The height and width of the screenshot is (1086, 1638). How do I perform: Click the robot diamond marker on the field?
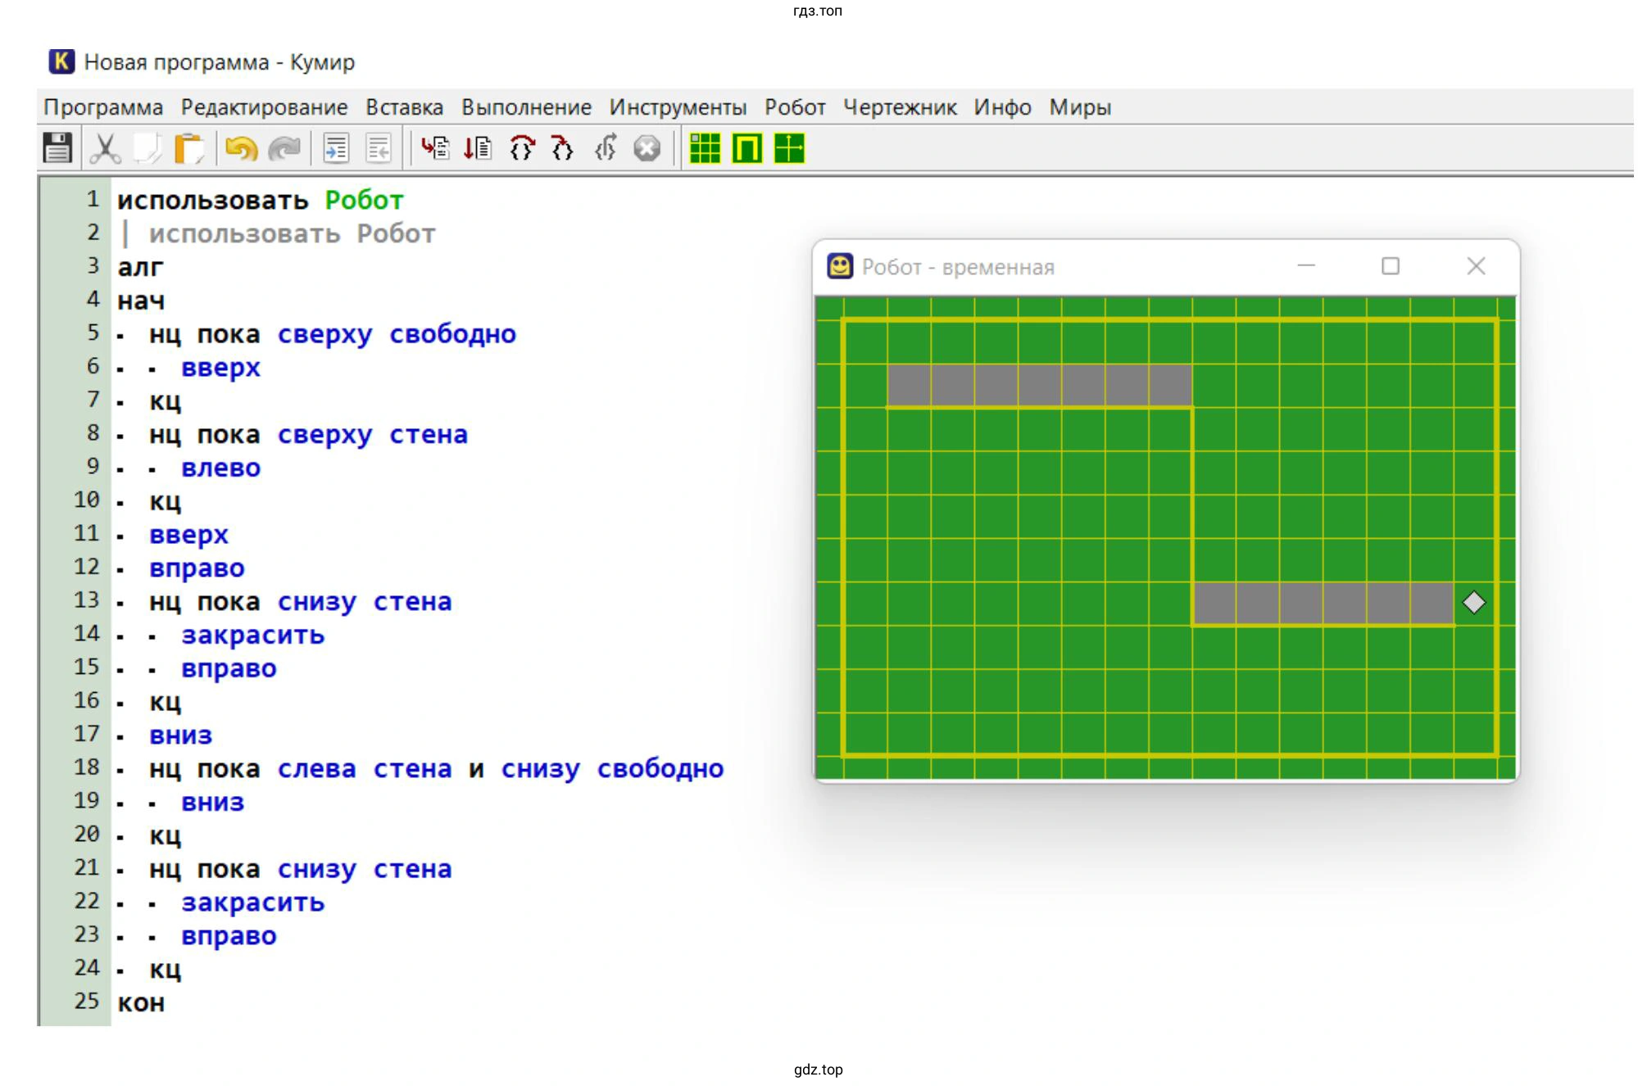1473,603
